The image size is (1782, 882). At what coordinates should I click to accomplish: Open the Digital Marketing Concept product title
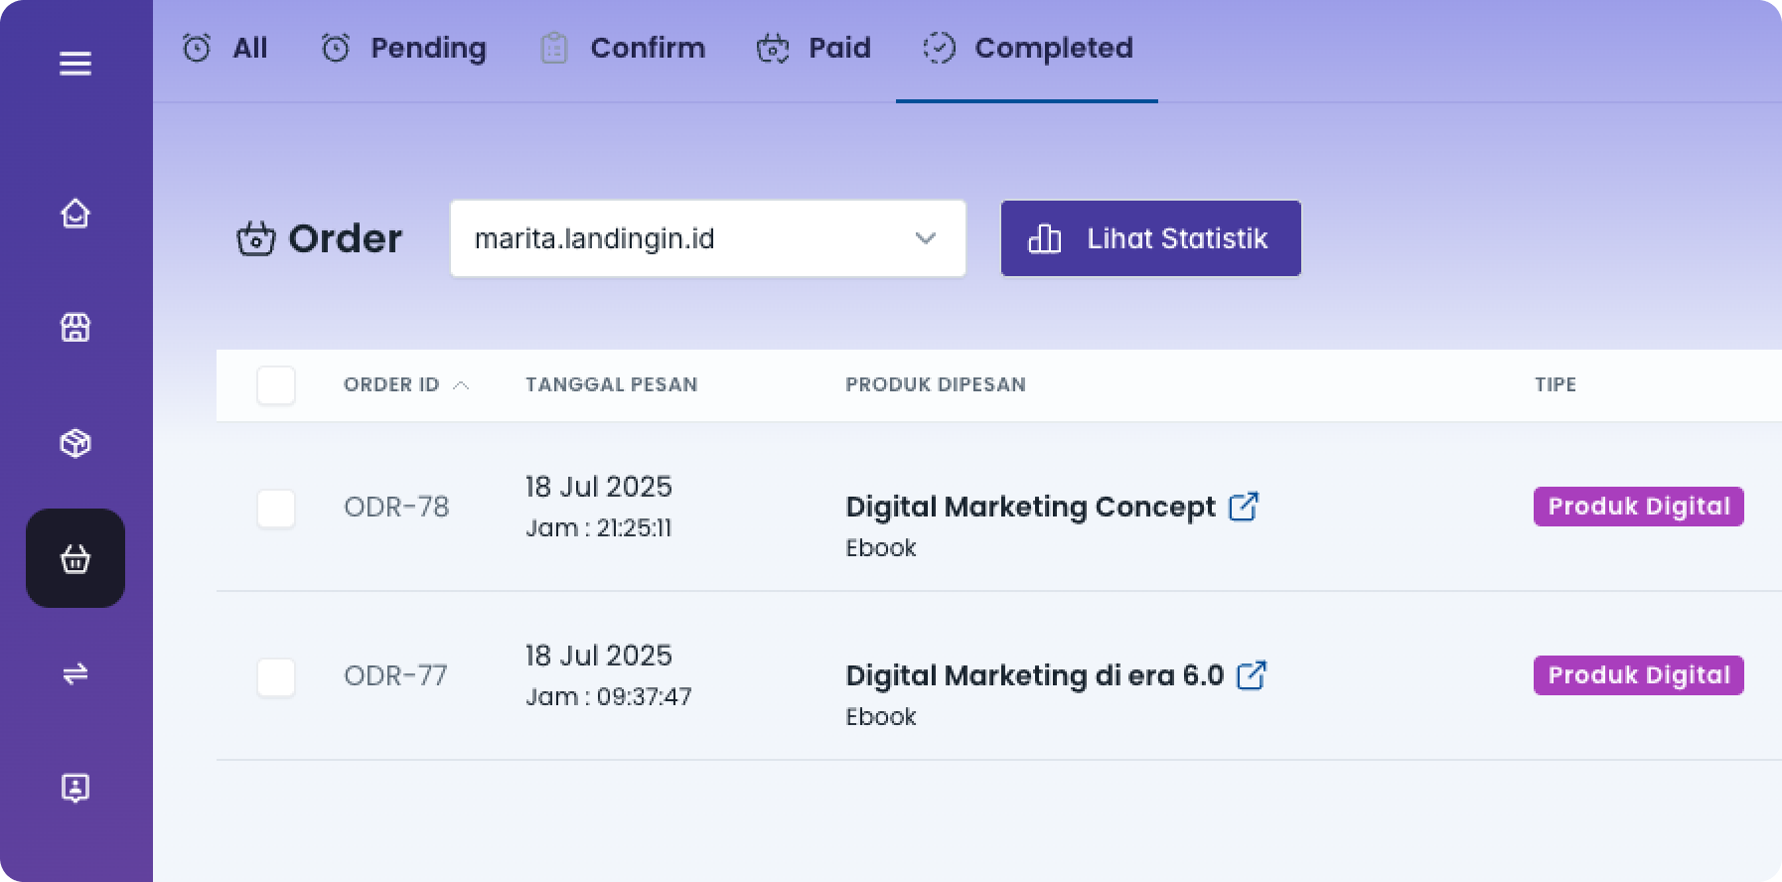pyautogui.click(x=1030, y=507)
